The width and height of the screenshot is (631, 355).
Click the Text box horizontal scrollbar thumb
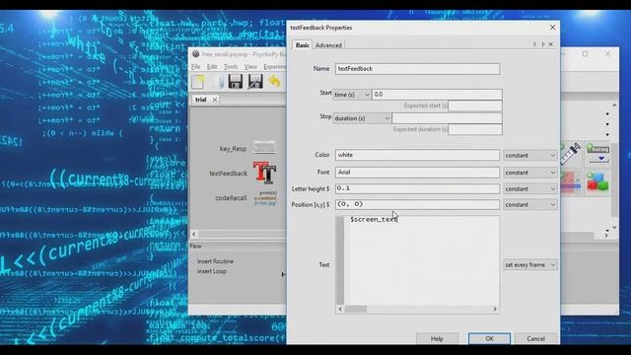[356, 309]
